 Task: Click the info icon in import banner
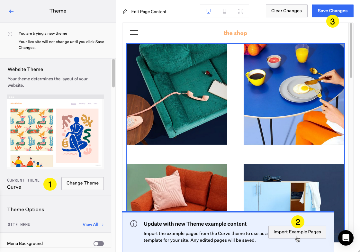click(x=134, y=224)
